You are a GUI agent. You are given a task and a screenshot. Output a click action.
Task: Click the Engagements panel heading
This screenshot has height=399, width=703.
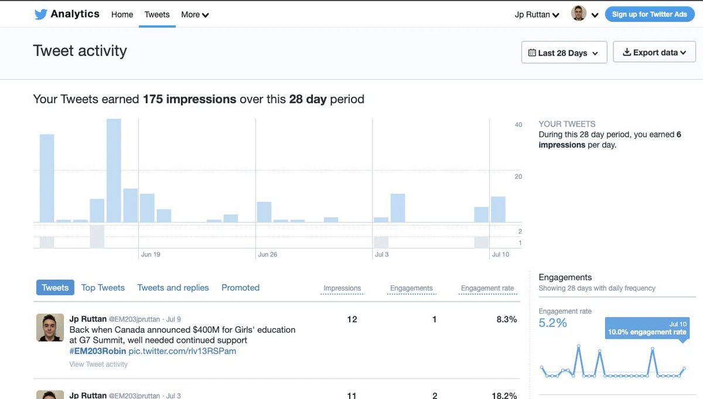click(x=565, y=277)
